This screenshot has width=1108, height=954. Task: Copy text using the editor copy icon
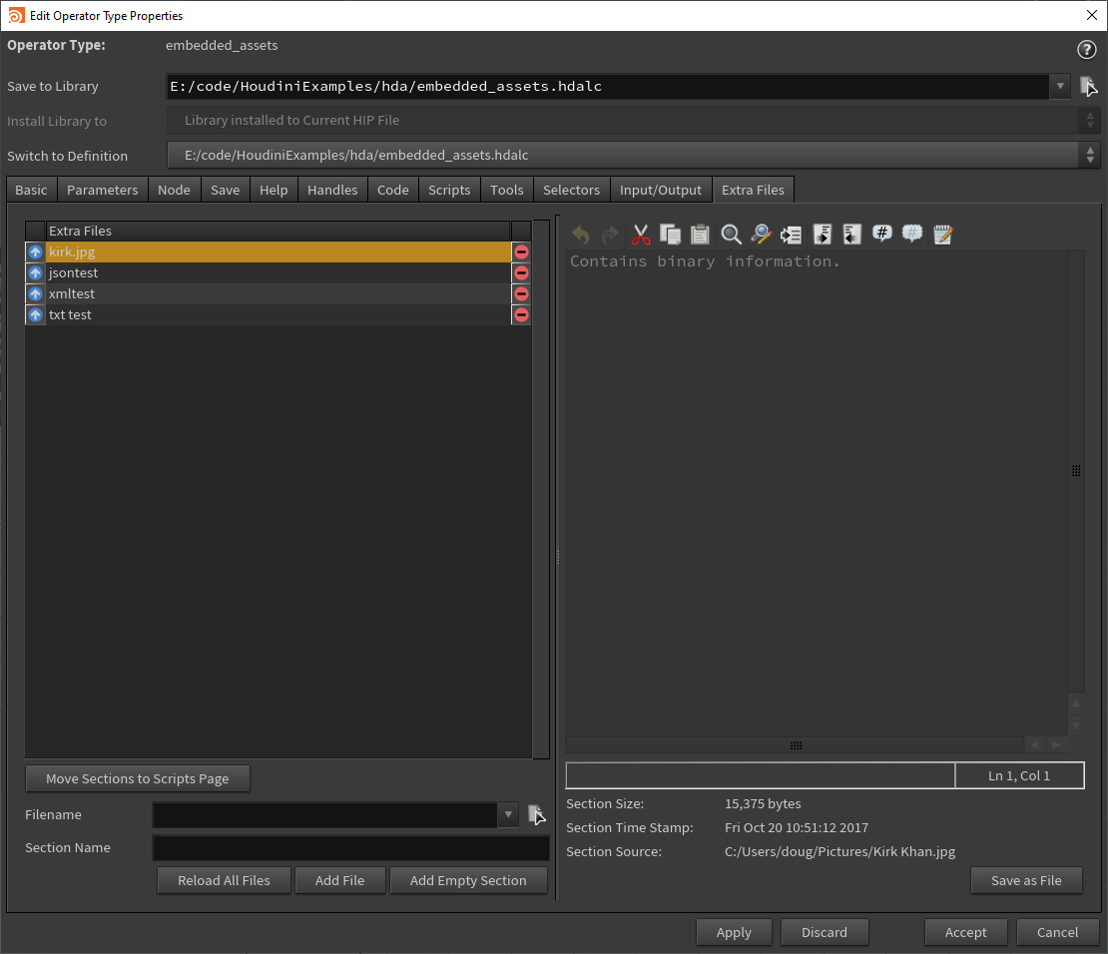click(x=670, y=235)
